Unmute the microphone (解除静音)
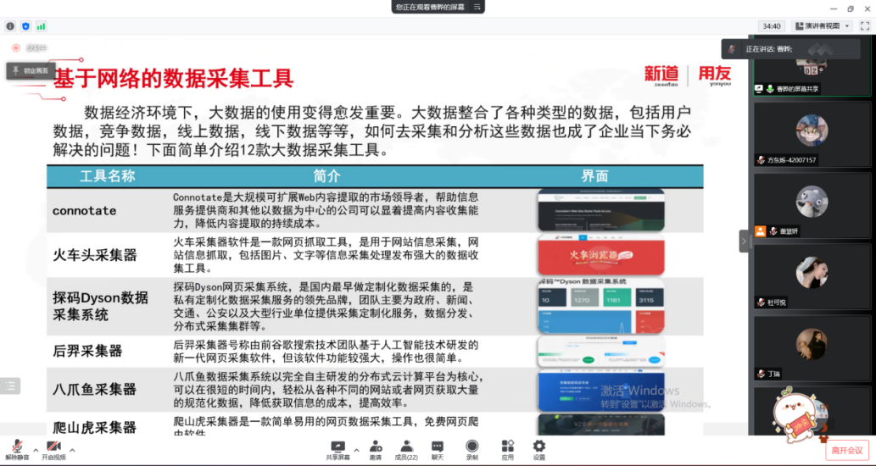 click(16, 448)
